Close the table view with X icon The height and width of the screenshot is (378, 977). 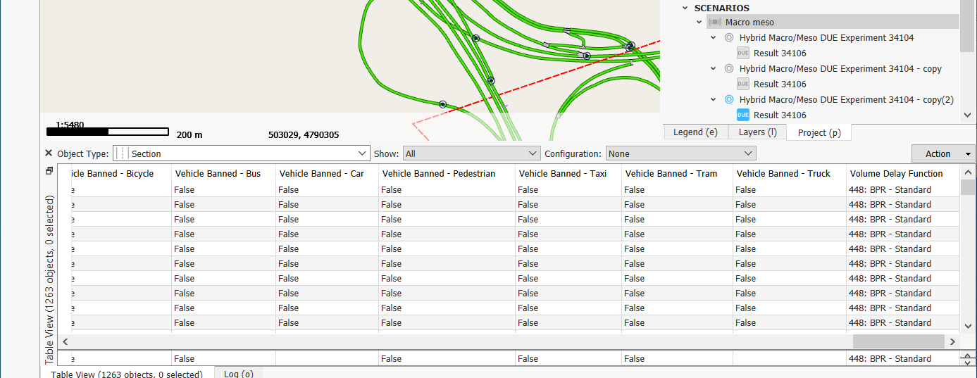click(x=49, y=153)
